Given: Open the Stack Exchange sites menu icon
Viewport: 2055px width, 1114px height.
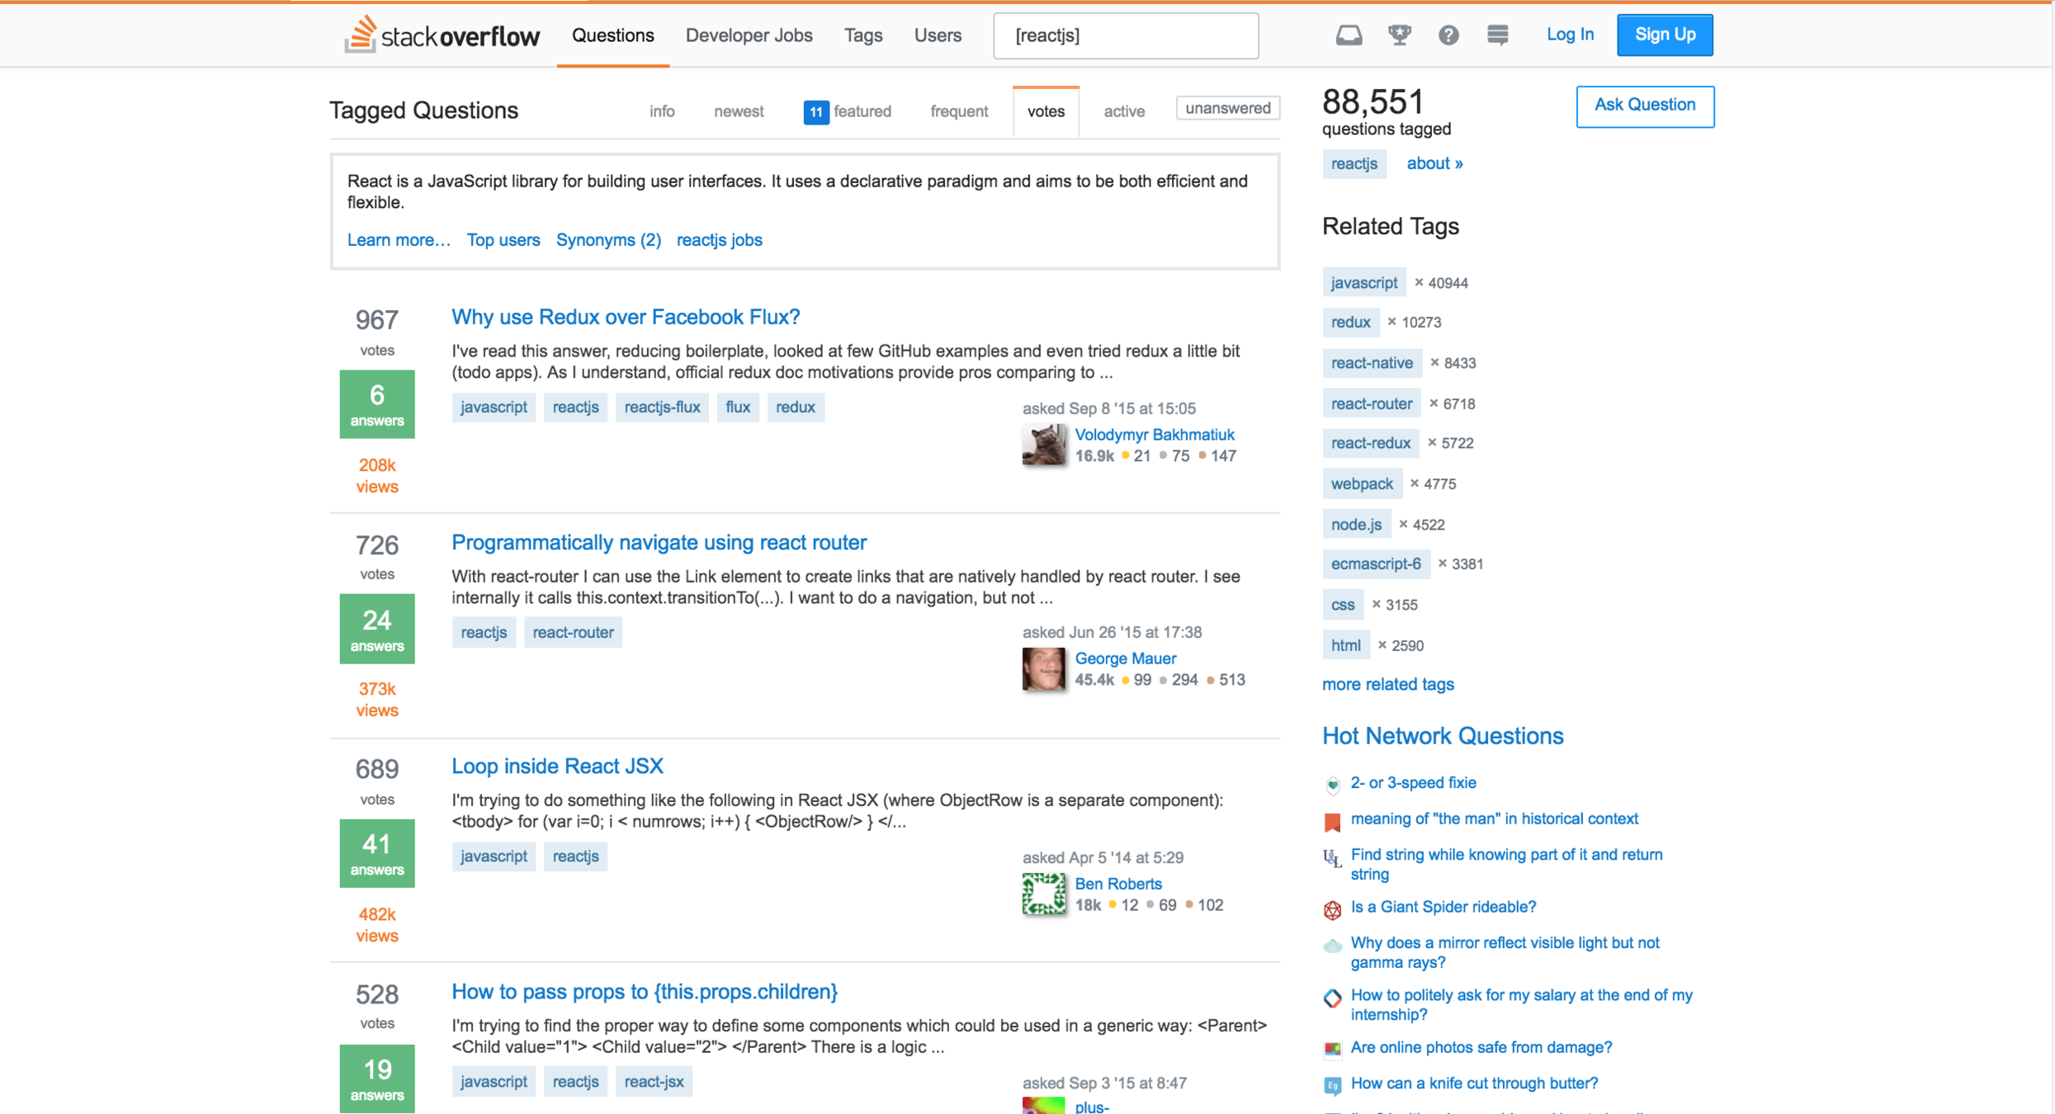Looking at the screenshot, I should click(x=1498, y=35).
